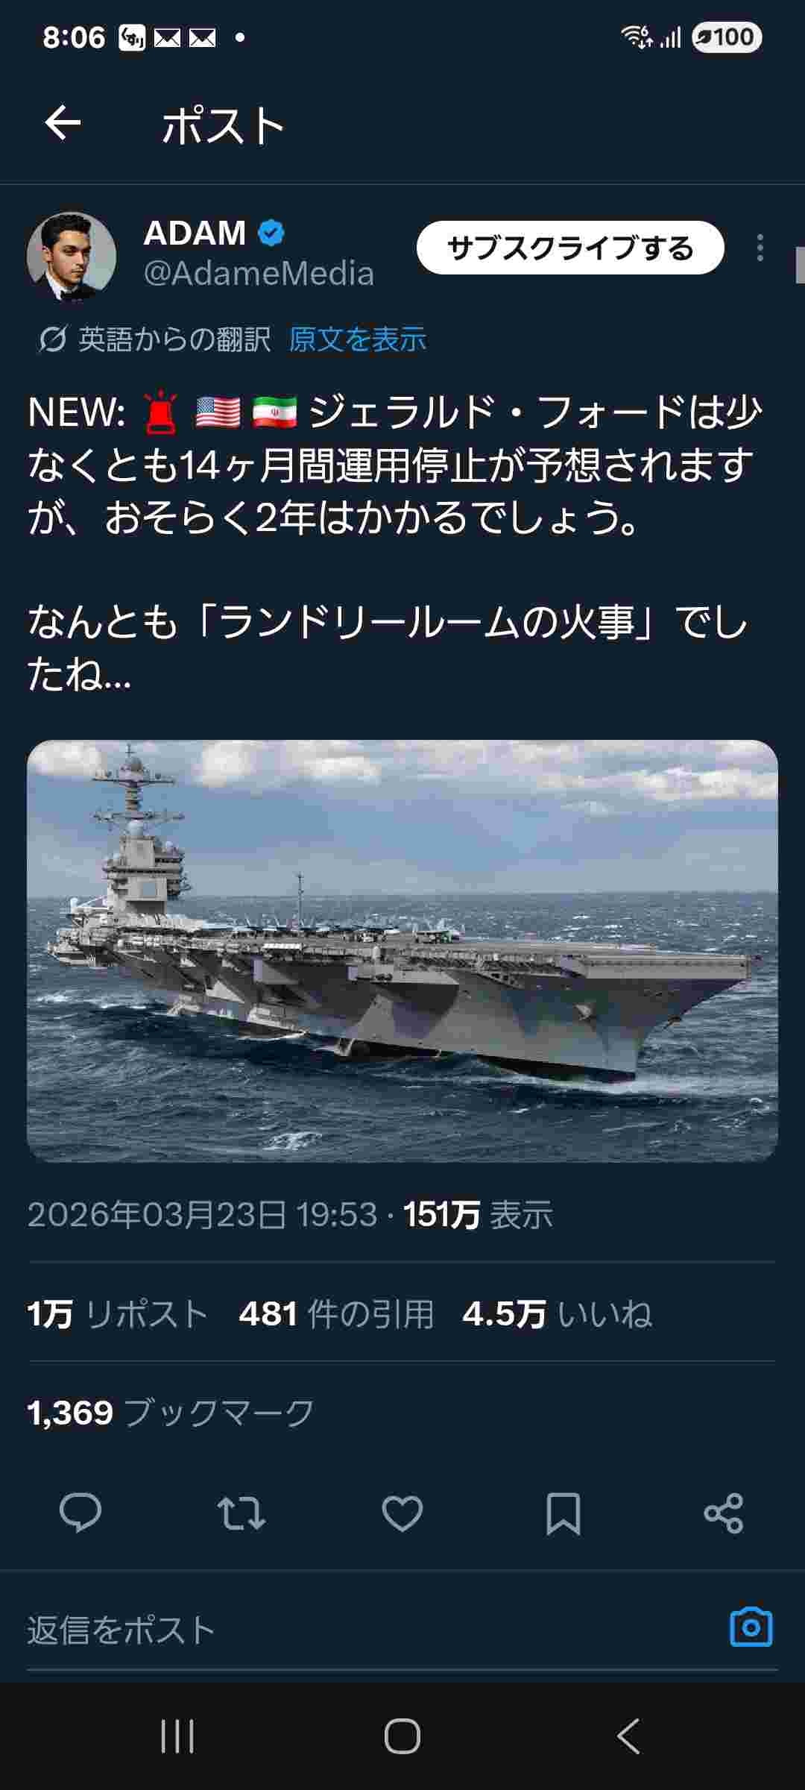Tap the repost arrows icon
The width and height of the screenshot is (805, 1790).
[x=241, y=1513]
